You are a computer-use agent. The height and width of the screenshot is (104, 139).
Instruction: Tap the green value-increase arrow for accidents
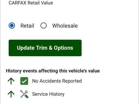[x=11, y=81]
